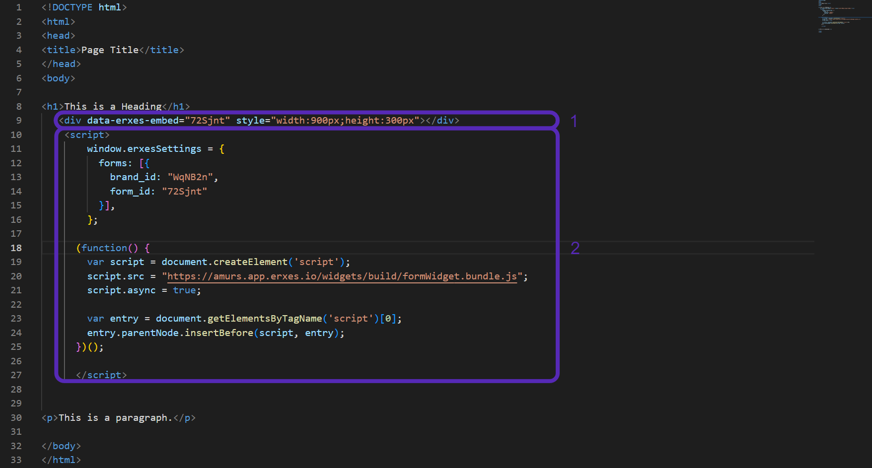Click line number 27 in the gutter
Viewport: 872px width, 468px height.
(x=16, y=375)
